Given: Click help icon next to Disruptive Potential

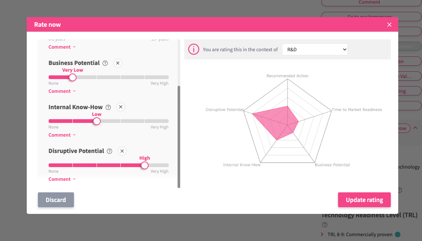Looking at the screenshot, I should (110, 151).
